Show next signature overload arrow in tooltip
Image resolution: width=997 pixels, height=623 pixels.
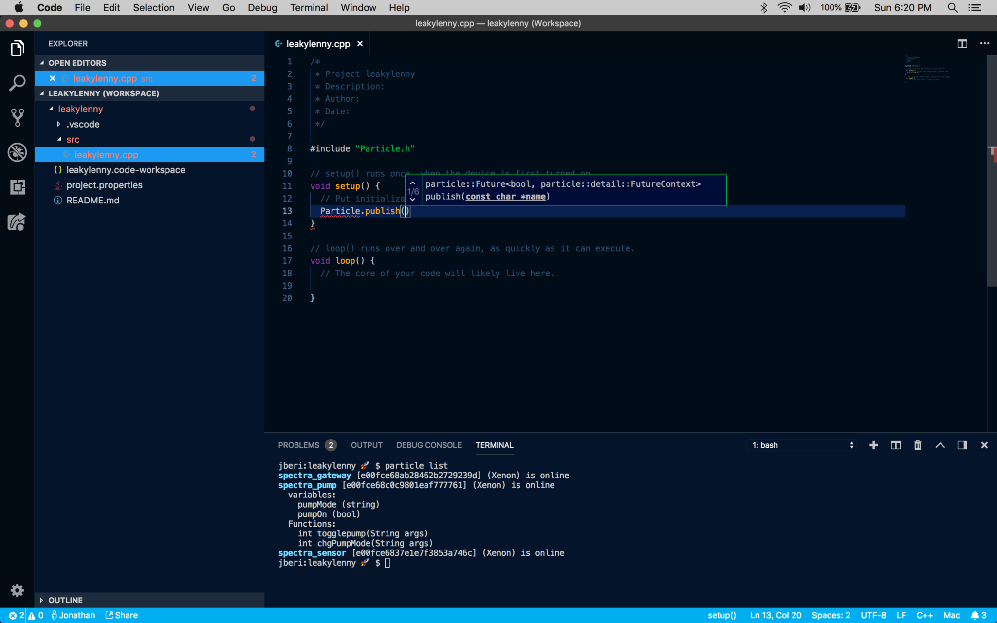click(413, 200)
